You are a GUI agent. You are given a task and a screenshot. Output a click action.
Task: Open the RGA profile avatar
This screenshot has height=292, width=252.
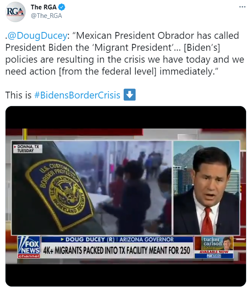coord(15,12)
